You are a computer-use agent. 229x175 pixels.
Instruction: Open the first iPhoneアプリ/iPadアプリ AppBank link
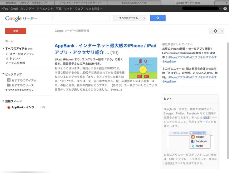point(189,59)
